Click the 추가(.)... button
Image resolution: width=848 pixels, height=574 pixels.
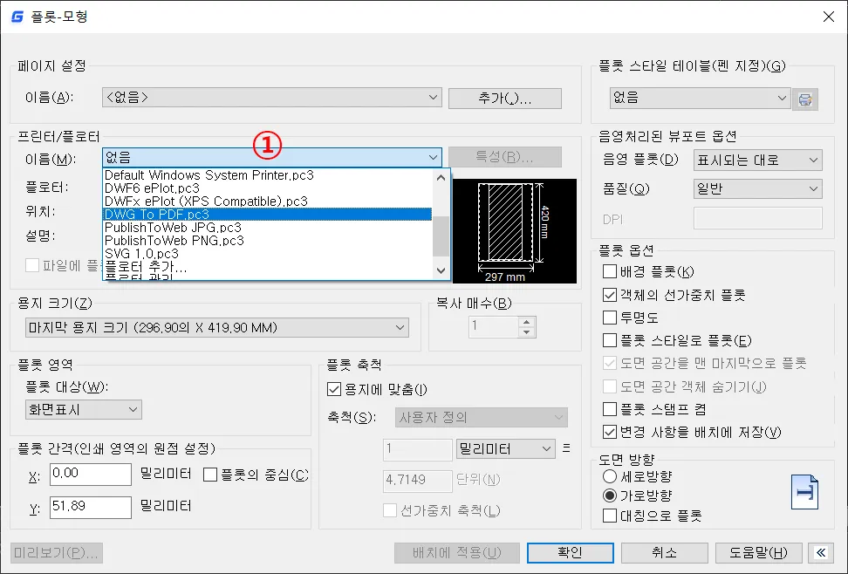(505, 98)
